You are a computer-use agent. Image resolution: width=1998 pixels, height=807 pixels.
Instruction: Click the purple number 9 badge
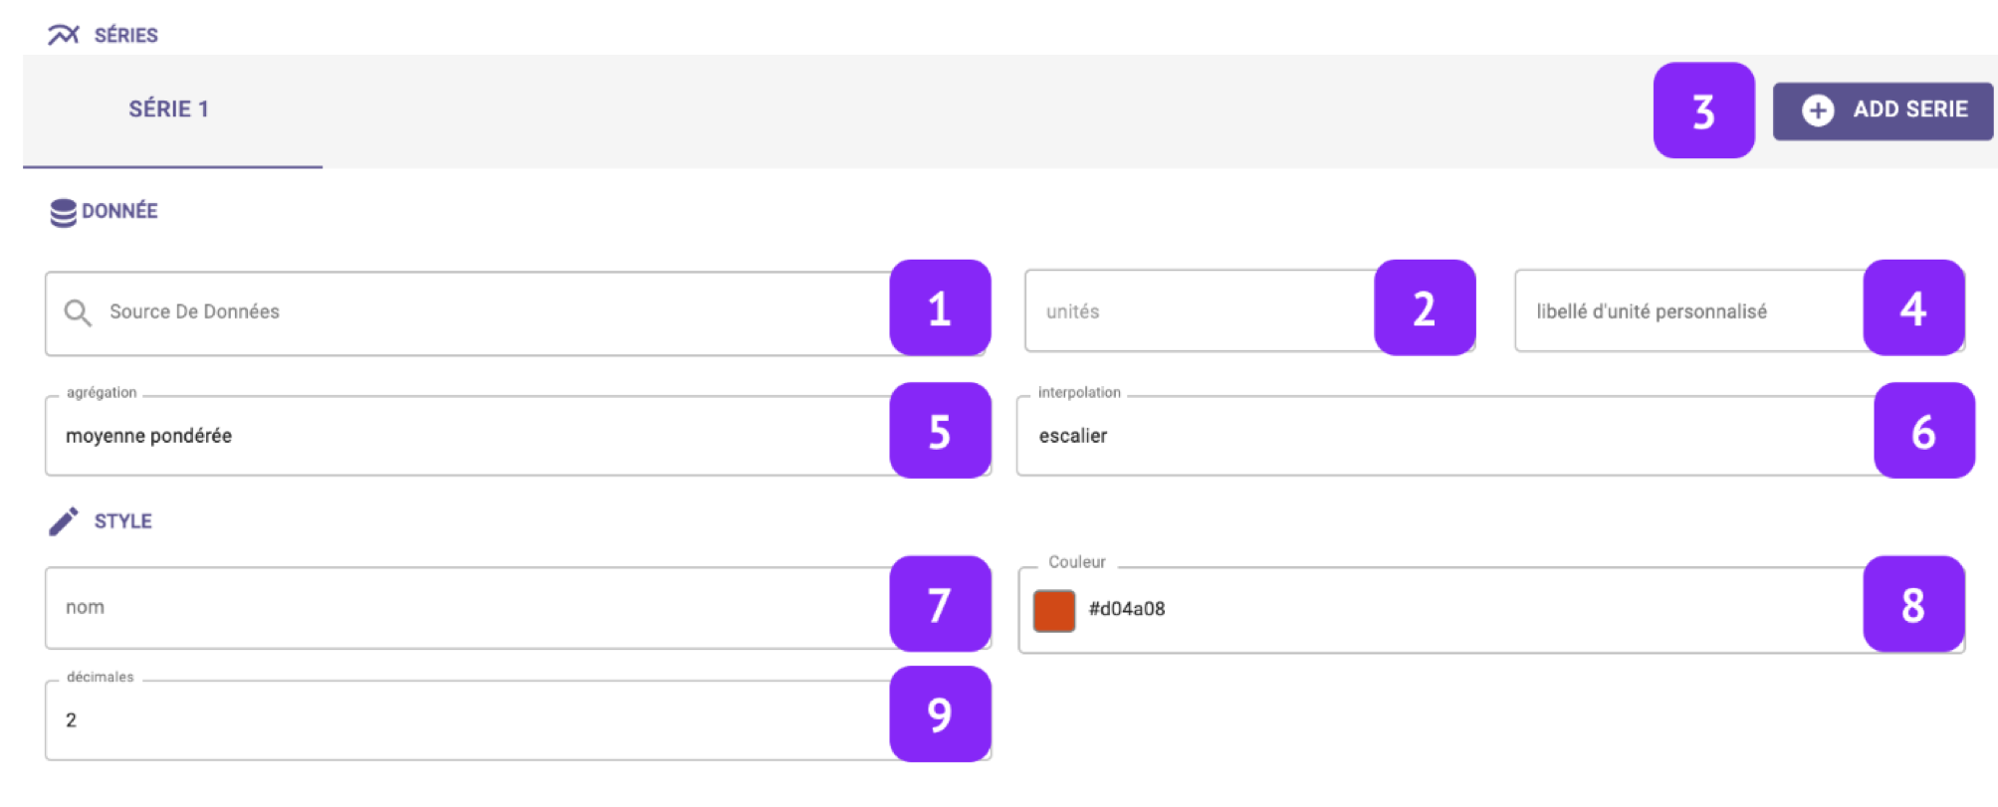pyautogui.click(x=939, y=713)
